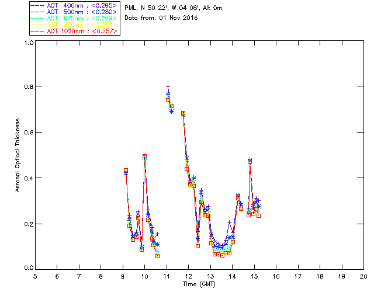Viewport: 374px width, 299px height.
Task: Click the x-axis hour label 18
Action: (x=320, y=276)
